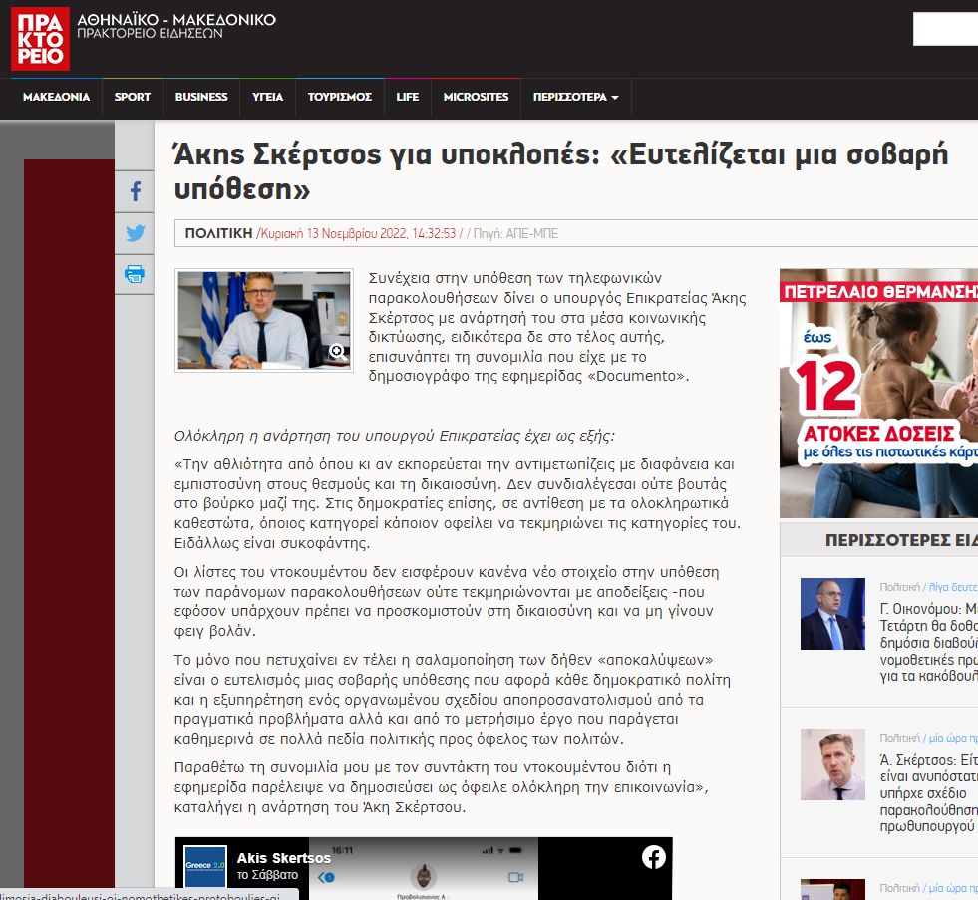
Task: Open Facebook logo on embedded post
Action: tap(654, 857)
